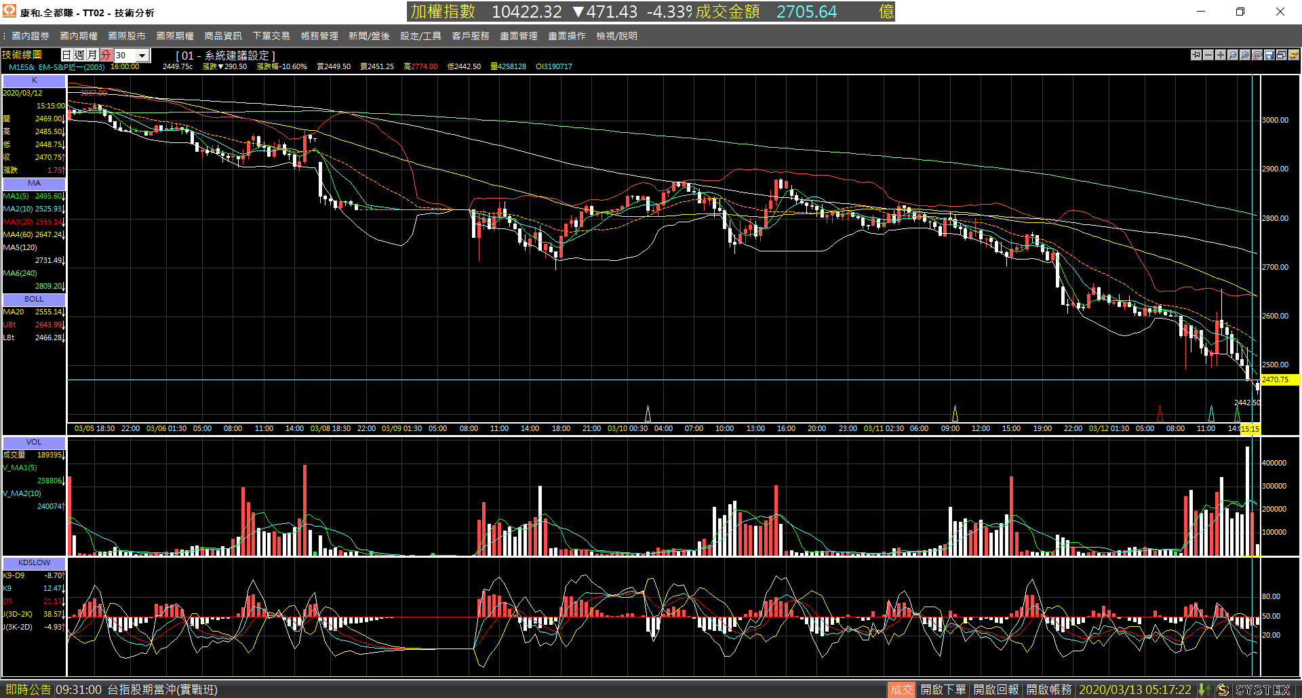Open the 國內證券 menu
1302x698 pixels.
click(31, 36)
